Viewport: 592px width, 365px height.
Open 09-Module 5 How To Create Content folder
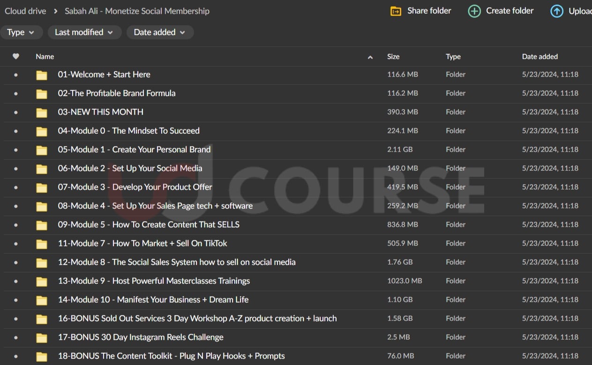[149, 225]
